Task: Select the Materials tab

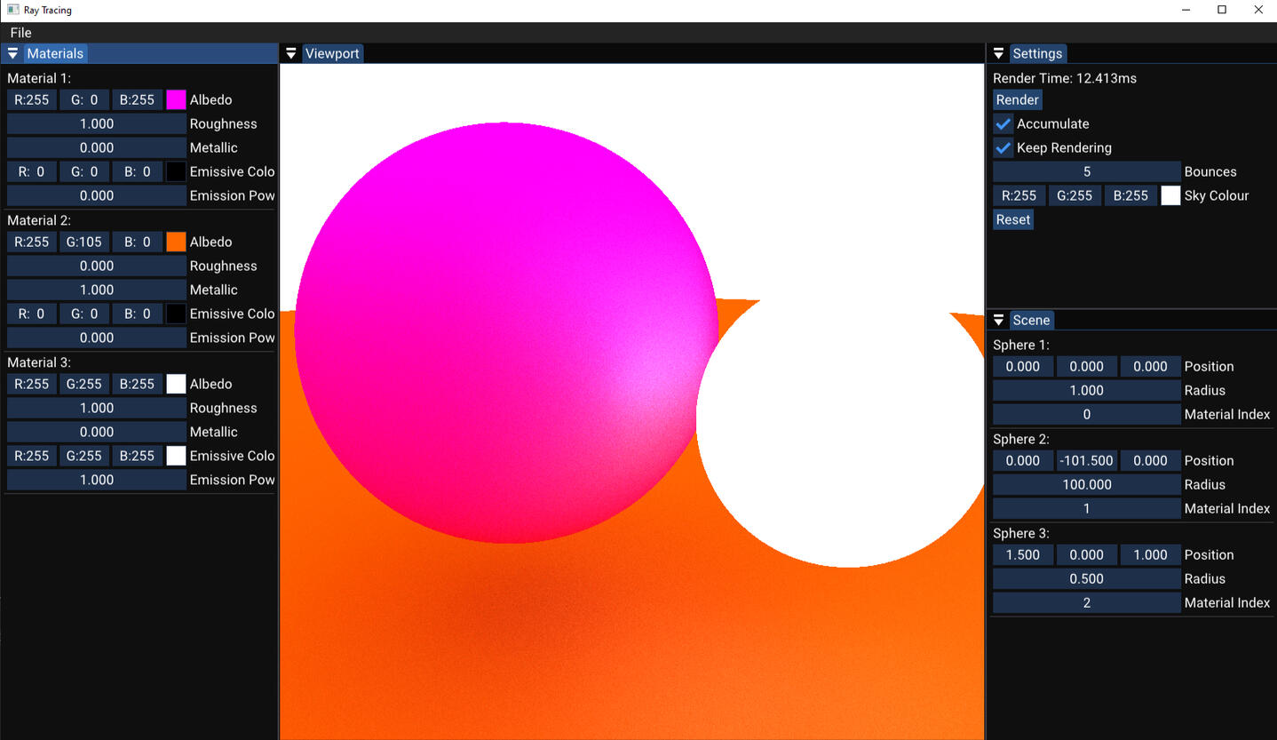Action: (55, 53)
